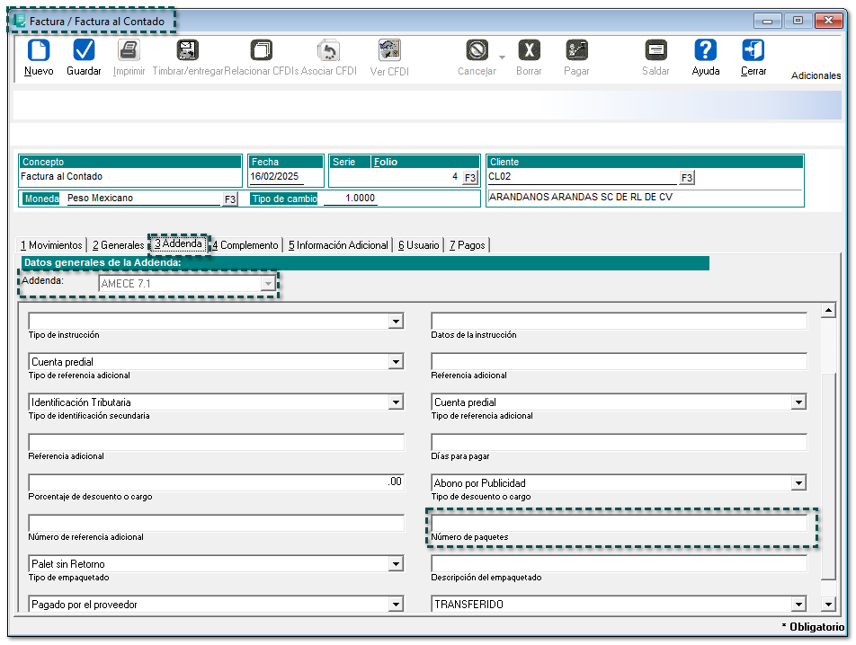856x645 pixels.
Task: Click scrollbar down arrow in addenda panel
Action: pyautogui.click(x=828, y=604)
